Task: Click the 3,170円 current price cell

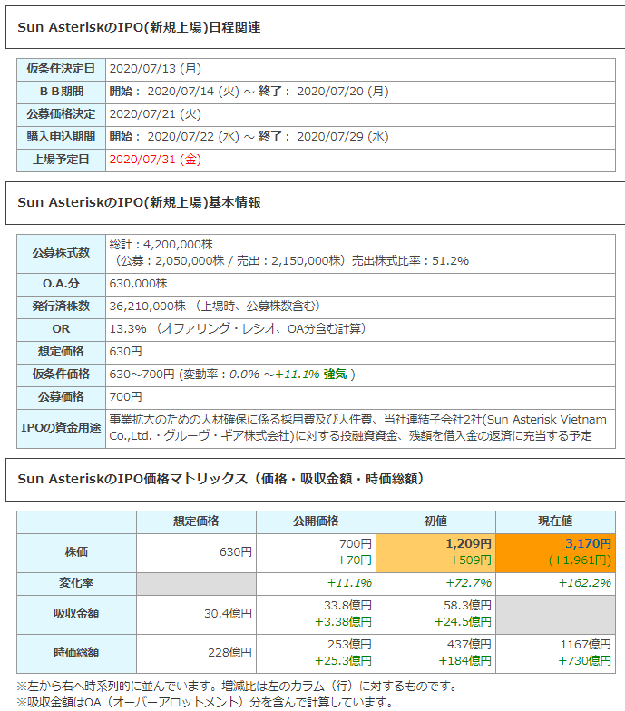Action: 555,553
